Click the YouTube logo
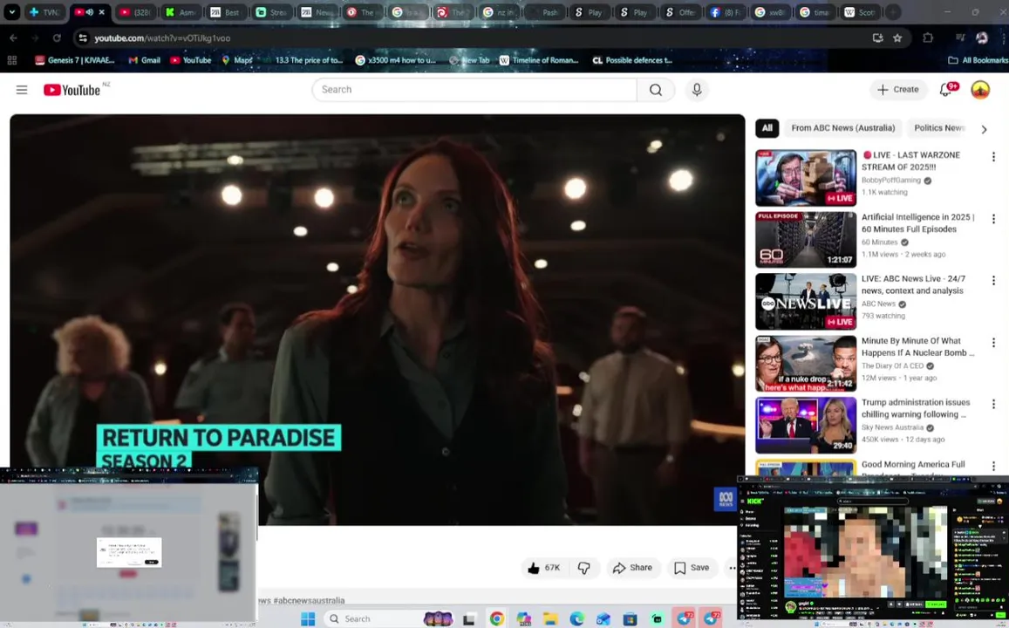The width and height of the screenshot is (1009, 628). click(72, 90)
